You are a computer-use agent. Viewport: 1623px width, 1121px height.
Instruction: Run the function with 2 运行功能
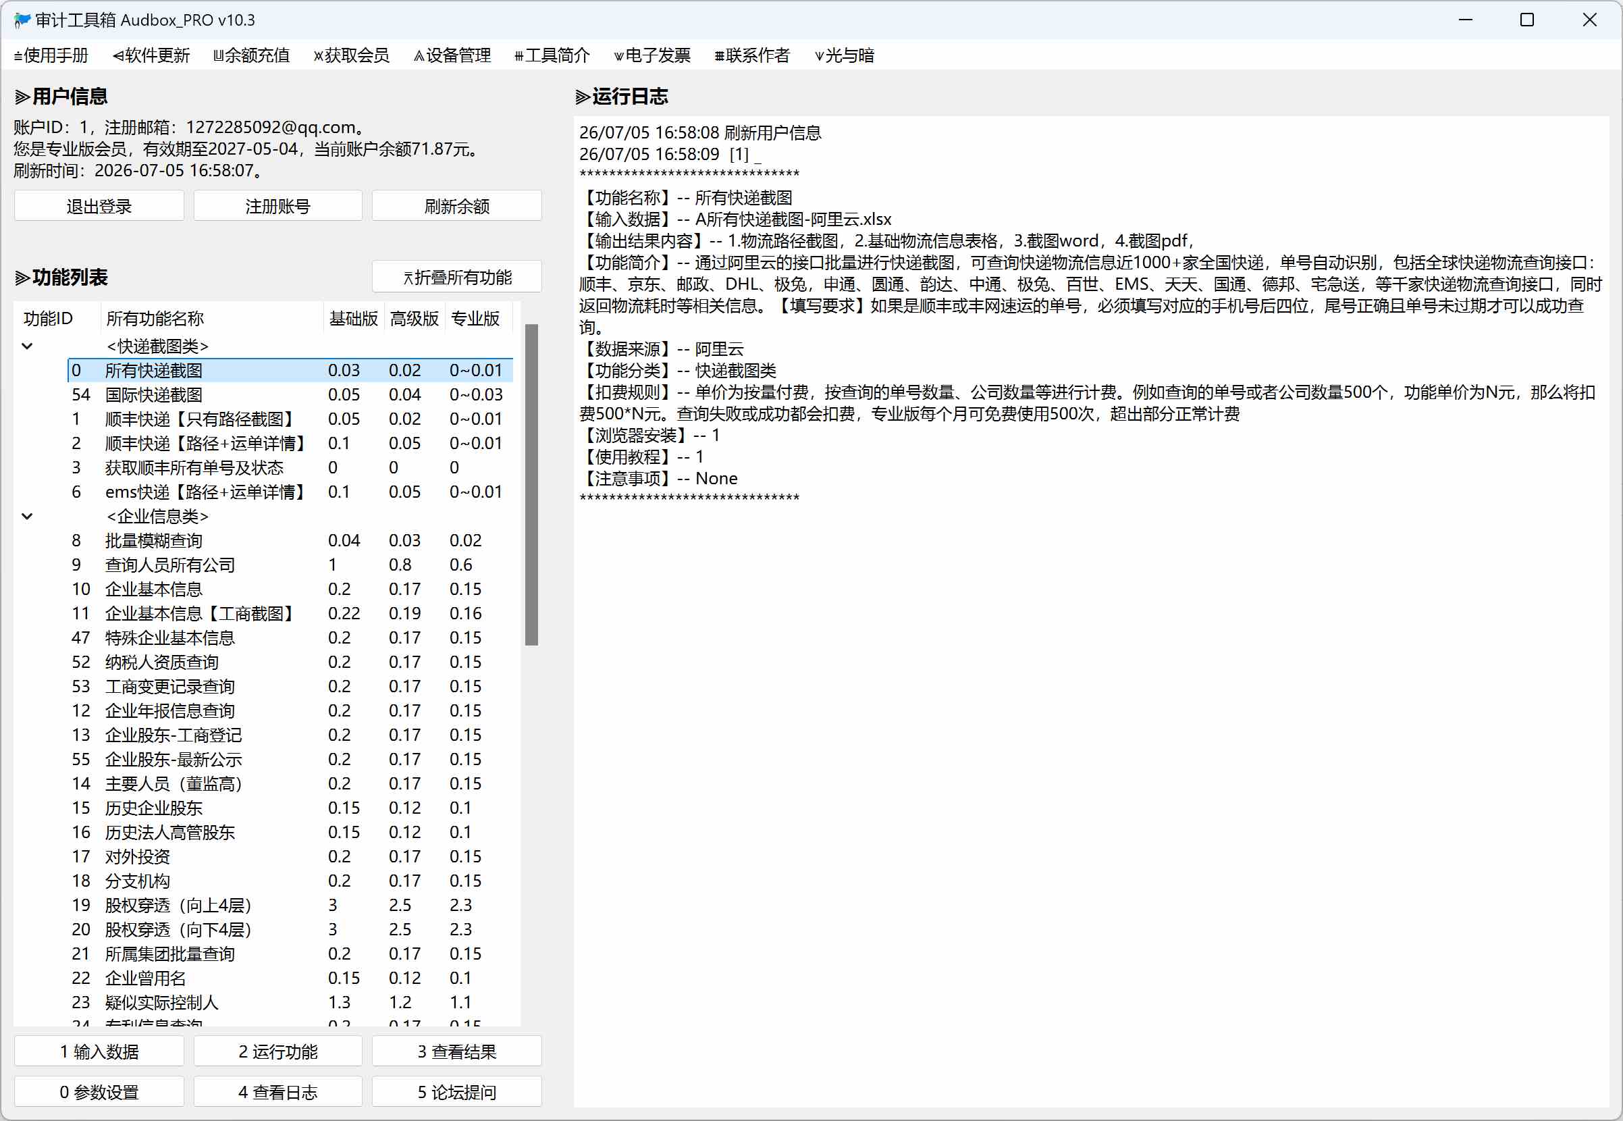point(278,1051)
